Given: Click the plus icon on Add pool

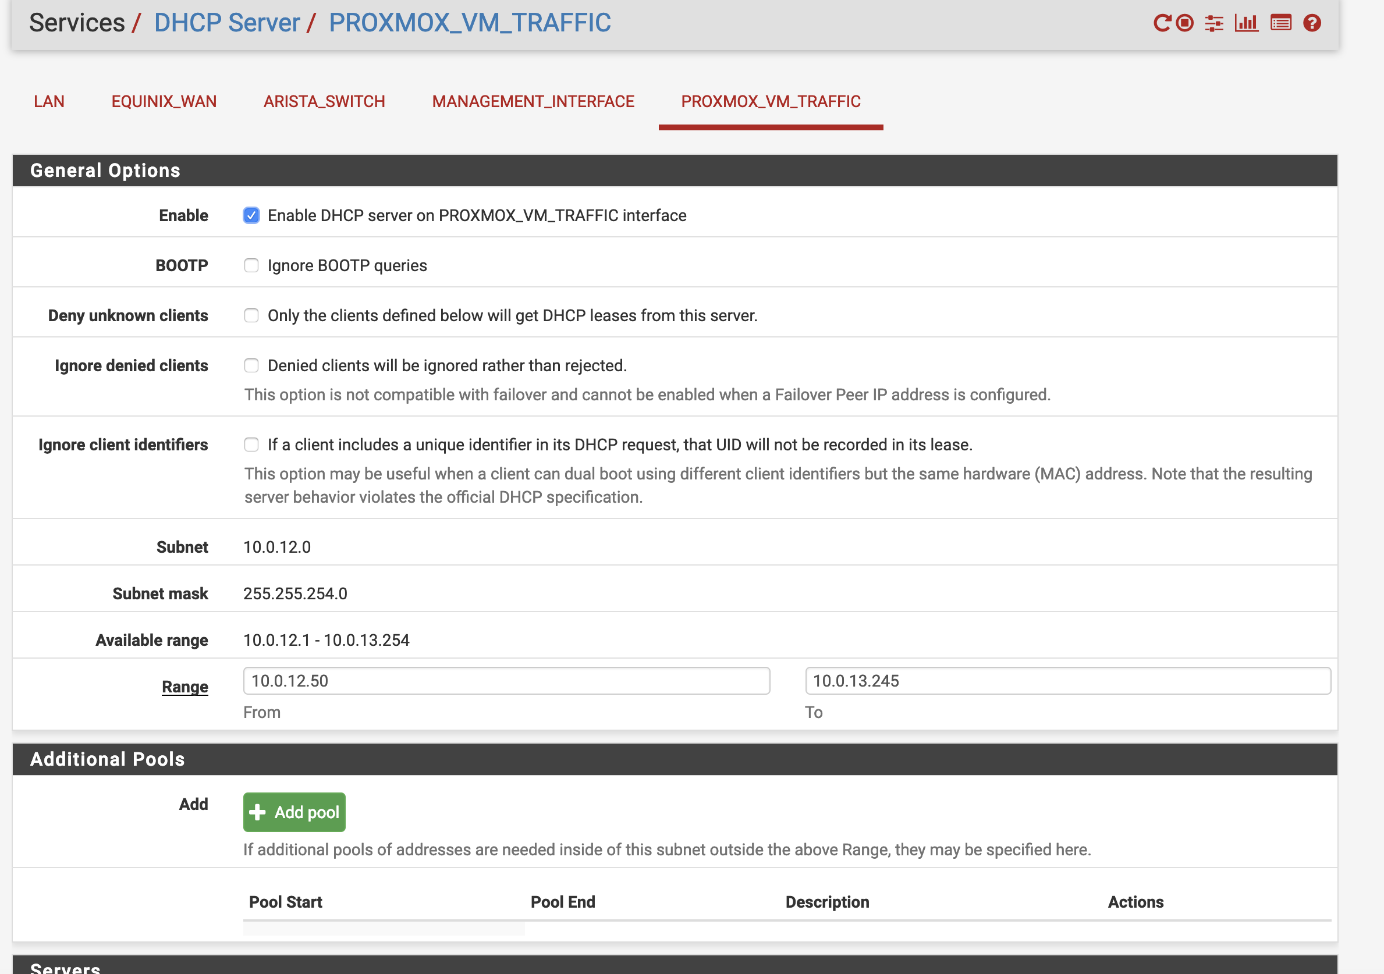Looking at the screenshot, I should point(257,812).
